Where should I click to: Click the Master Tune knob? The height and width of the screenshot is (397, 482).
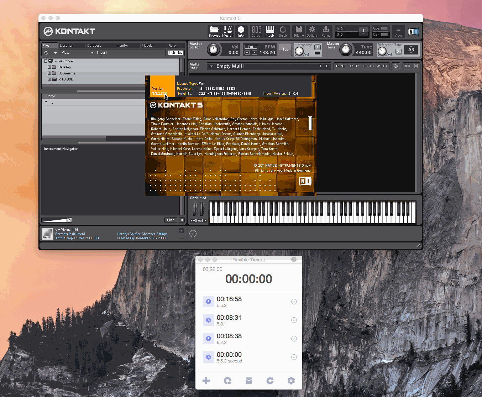click(346, 49)
